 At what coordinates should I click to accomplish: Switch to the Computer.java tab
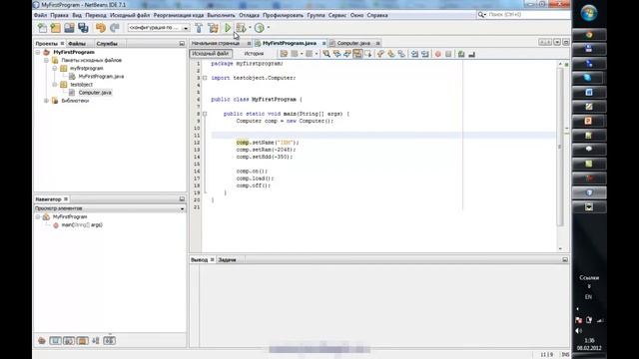coord(353,43)
